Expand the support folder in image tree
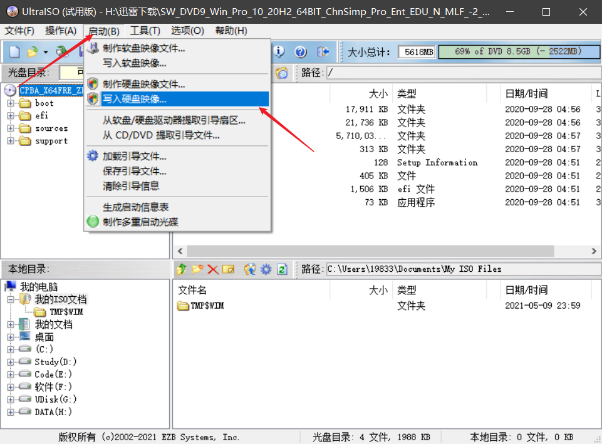The image size is (602, 444). [11, 141]
